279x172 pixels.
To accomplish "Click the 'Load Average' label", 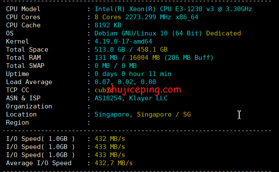I will pos(29,82).
